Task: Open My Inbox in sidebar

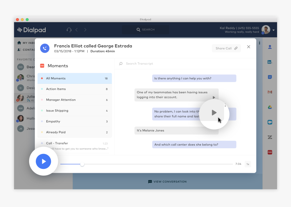Action: (x=26, y=43)
